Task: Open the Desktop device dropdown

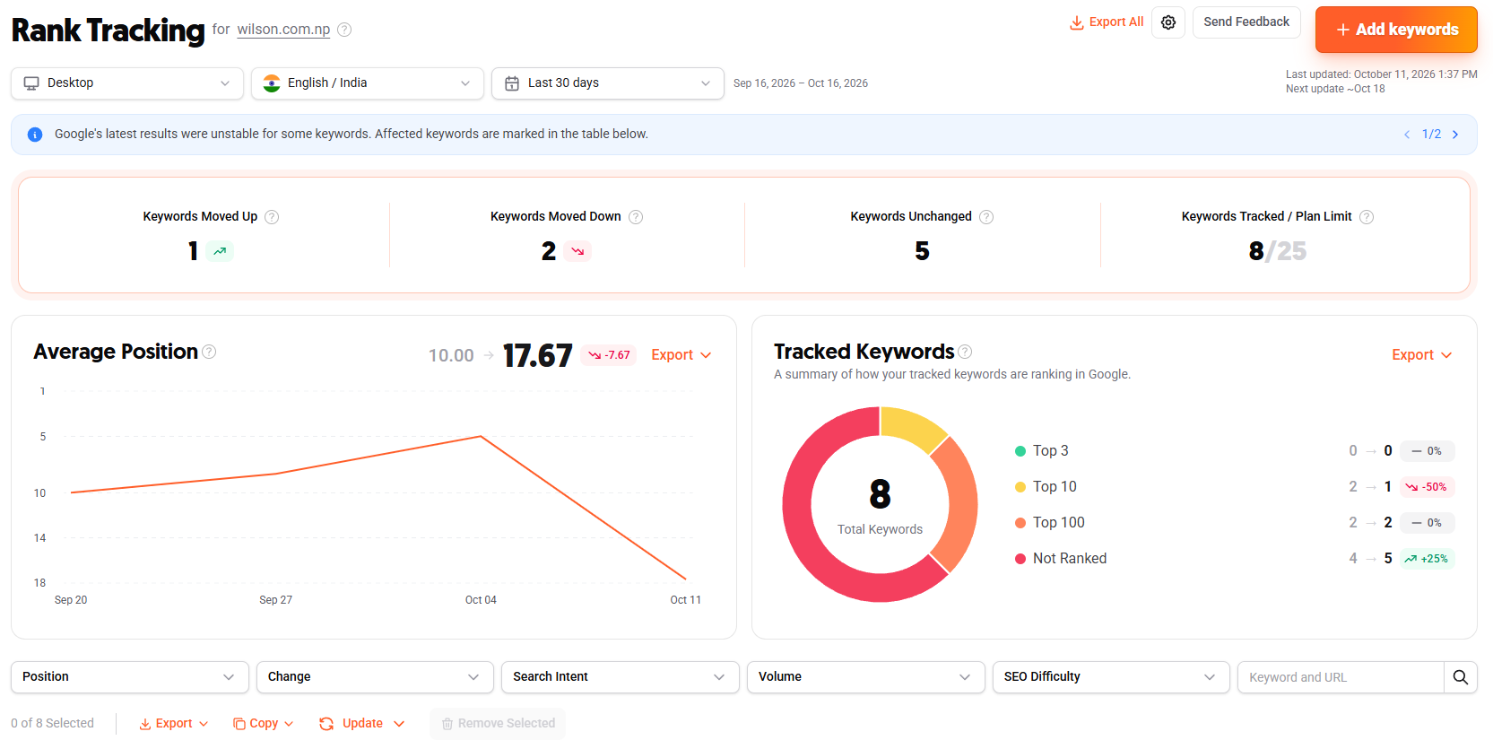Action: tap(127, 83)
